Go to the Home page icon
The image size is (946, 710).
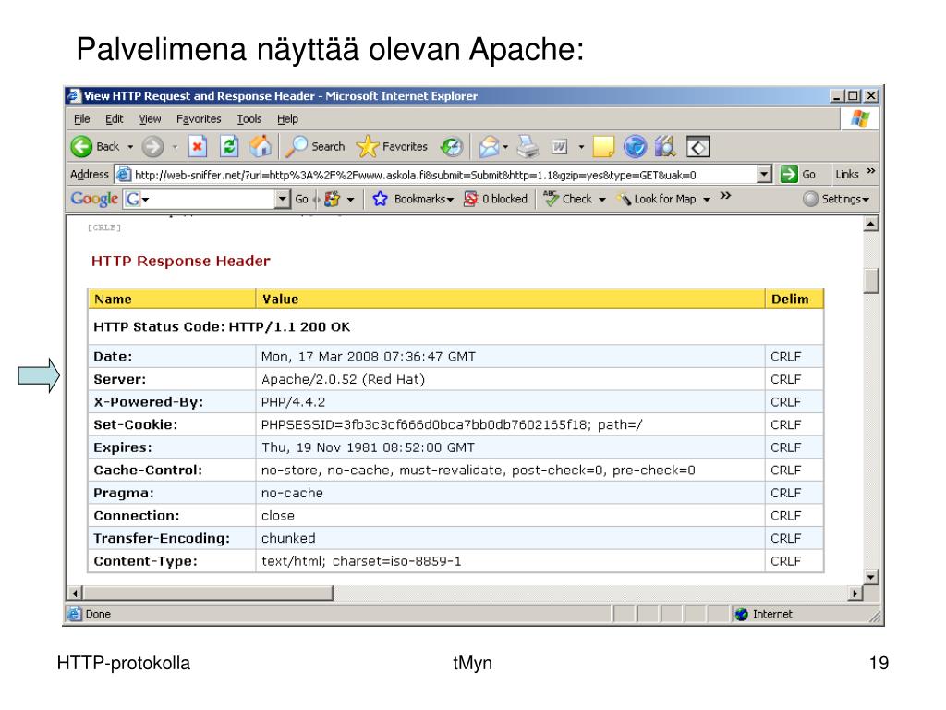261,147
